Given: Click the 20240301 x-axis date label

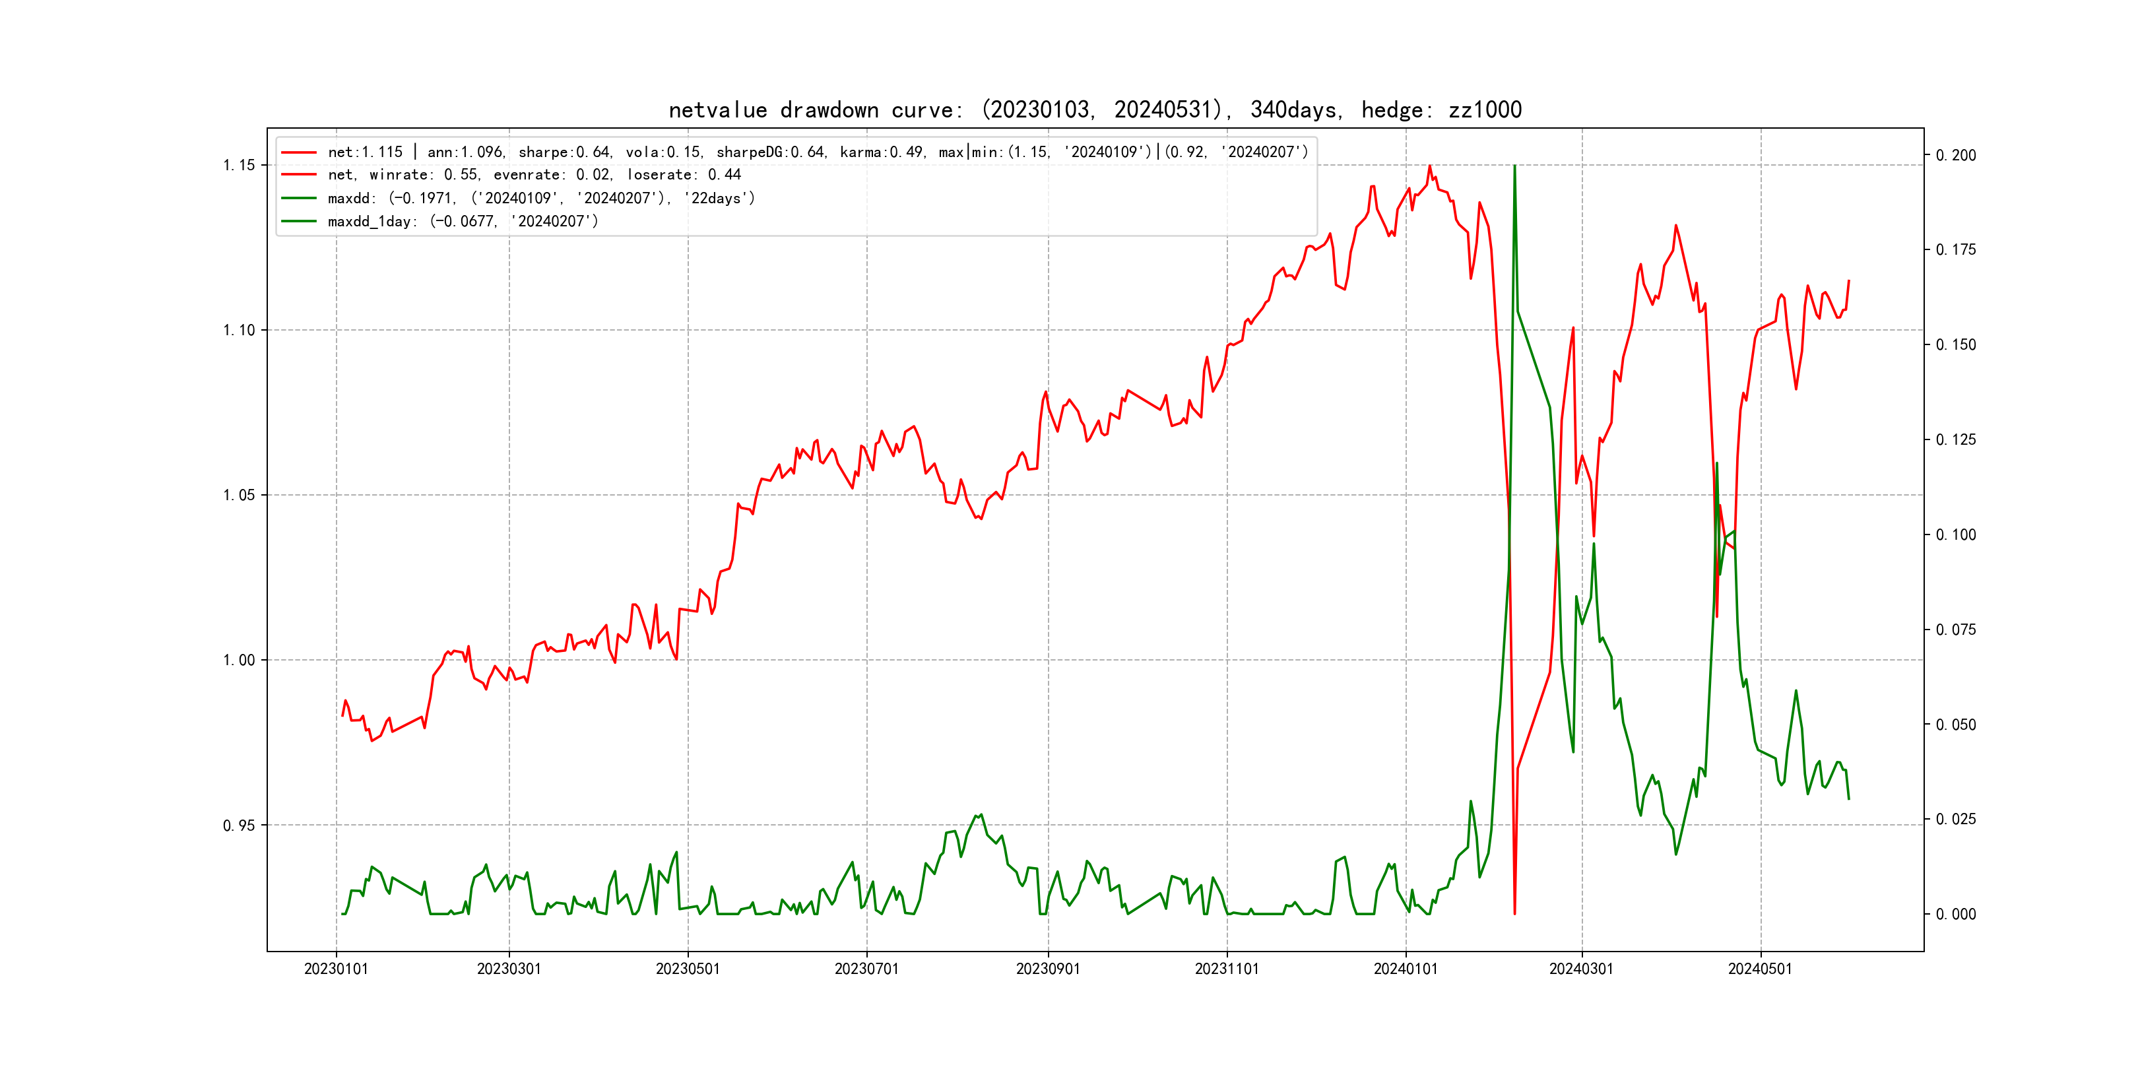Looking at the screenshot, I should point(1582,969).
